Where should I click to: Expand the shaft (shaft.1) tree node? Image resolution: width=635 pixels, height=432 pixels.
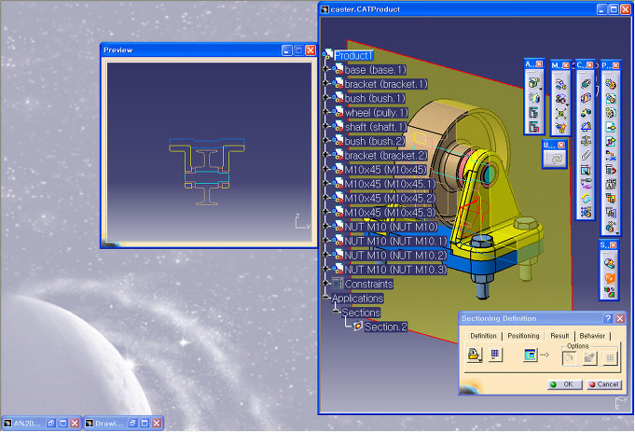coord(325,126)
